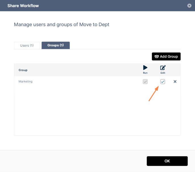195x172 pixels.
Task: Click the orange arrow pointing at Edit checkbox
Action: point(153,94)
